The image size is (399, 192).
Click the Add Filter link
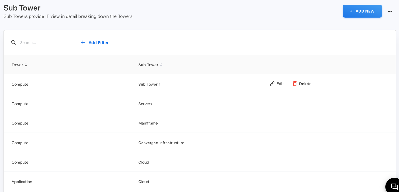[98, 42]
